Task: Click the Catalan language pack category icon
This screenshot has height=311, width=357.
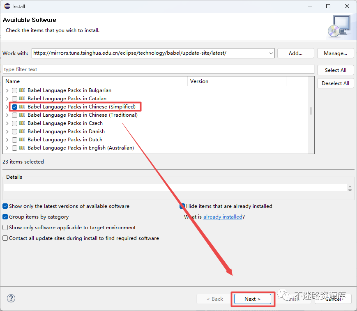Action: tap(22, 98)
